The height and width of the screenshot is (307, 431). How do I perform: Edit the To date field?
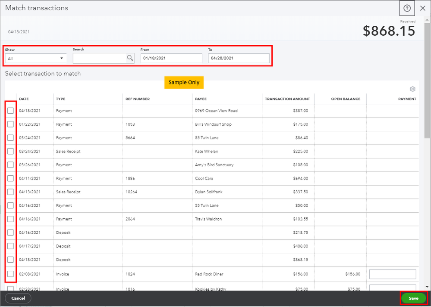click(239, 58)
